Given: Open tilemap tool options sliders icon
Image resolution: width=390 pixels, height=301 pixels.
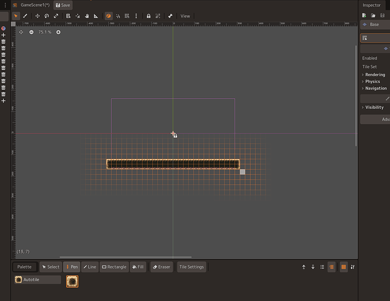Looking at the screenshot, I should click(x=353, y=267).
